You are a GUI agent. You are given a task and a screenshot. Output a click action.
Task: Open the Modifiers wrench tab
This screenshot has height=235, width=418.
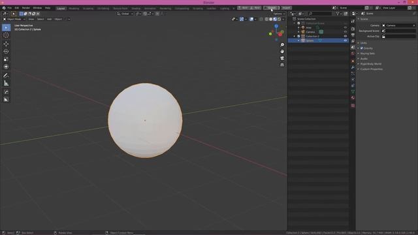click(353, 67)
